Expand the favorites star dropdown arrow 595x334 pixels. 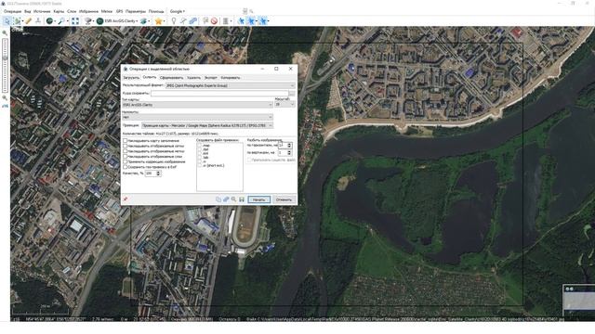(x=164, y=21)
